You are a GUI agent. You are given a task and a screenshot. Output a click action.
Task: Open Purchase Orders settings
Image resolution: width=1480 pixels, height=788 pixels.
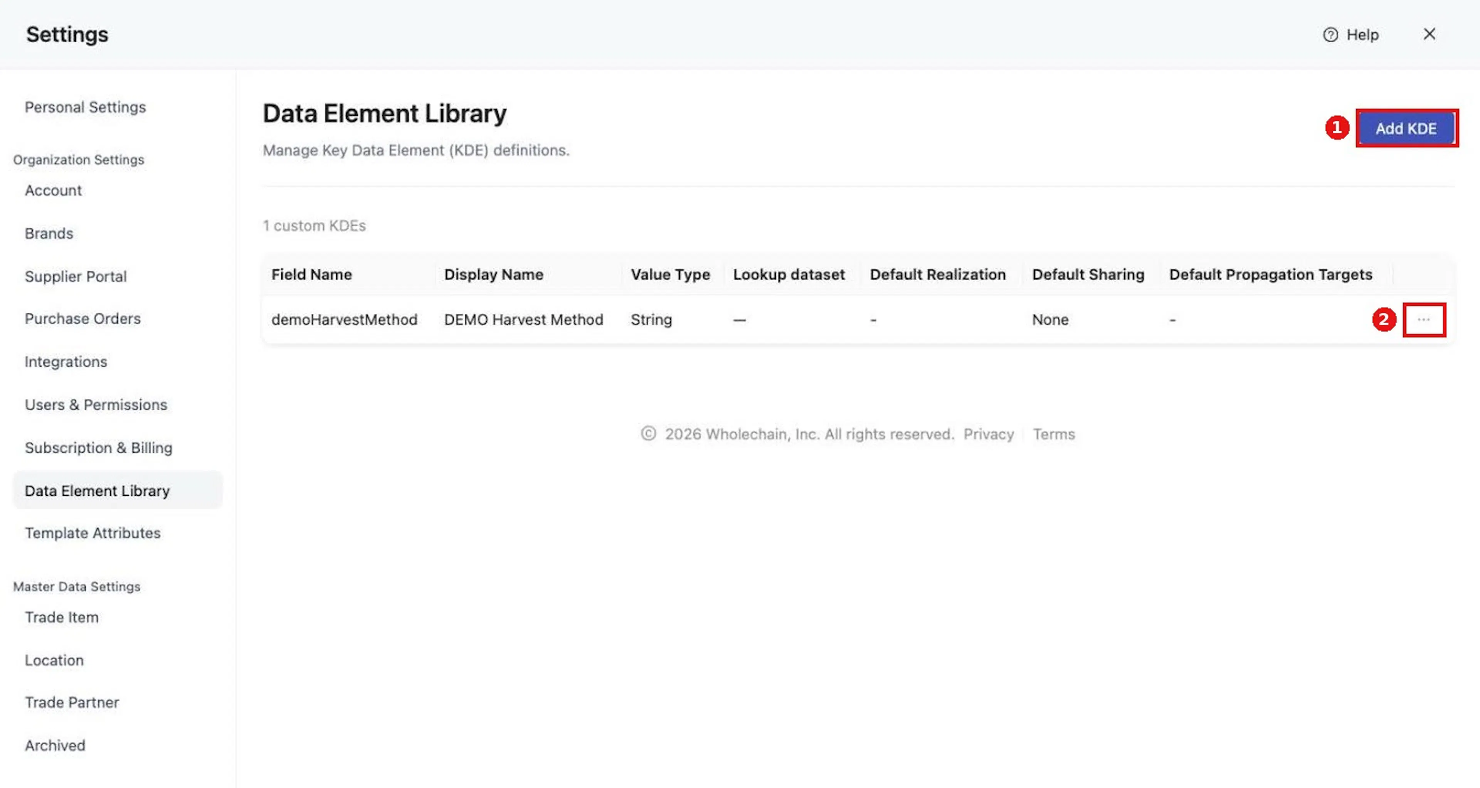click(x=82, y=318)
